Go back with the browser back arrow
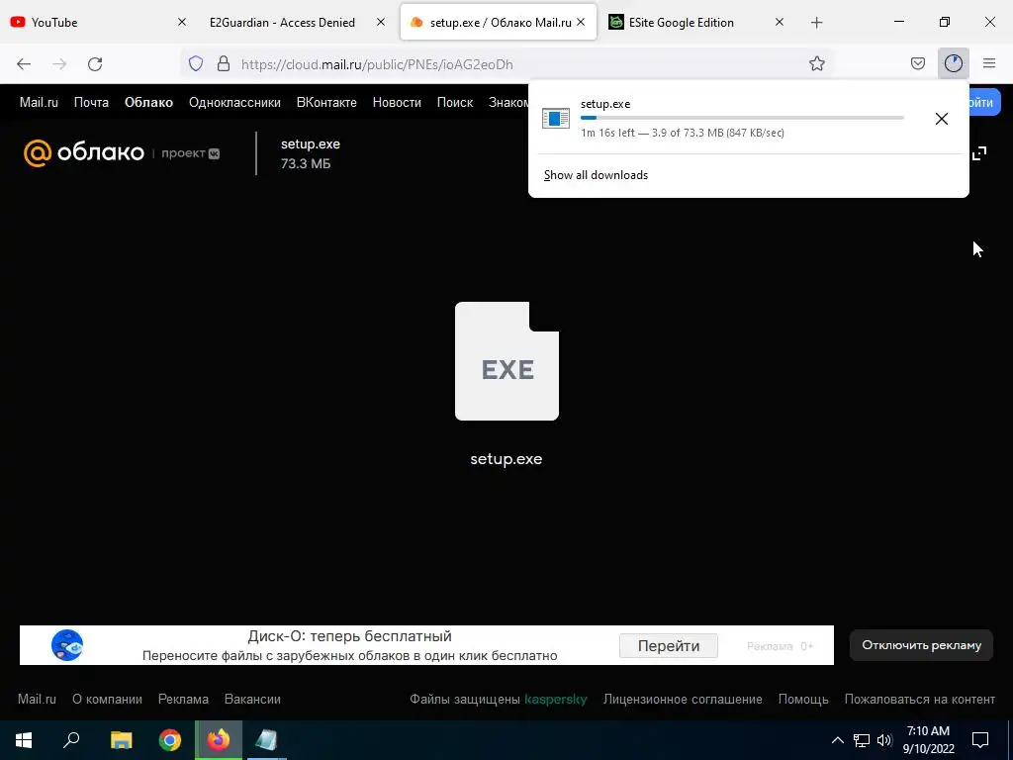 [x=24, y=64]
